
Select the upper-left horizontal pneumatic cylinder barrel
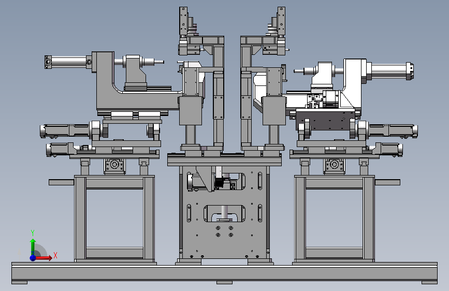69,62
